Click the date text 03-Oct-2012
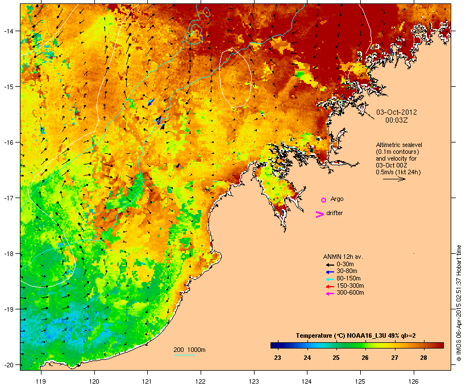The width and height of the screenshot is (466, 386). (397, 112)
